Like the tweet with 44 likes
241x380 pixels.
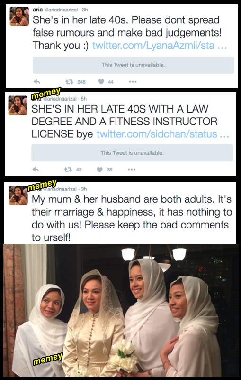(101, 82)
